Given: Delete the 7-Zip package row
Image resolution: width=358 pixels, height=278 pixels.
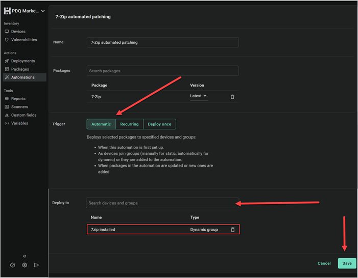Looking at the screenshot, I should (232, 97).
